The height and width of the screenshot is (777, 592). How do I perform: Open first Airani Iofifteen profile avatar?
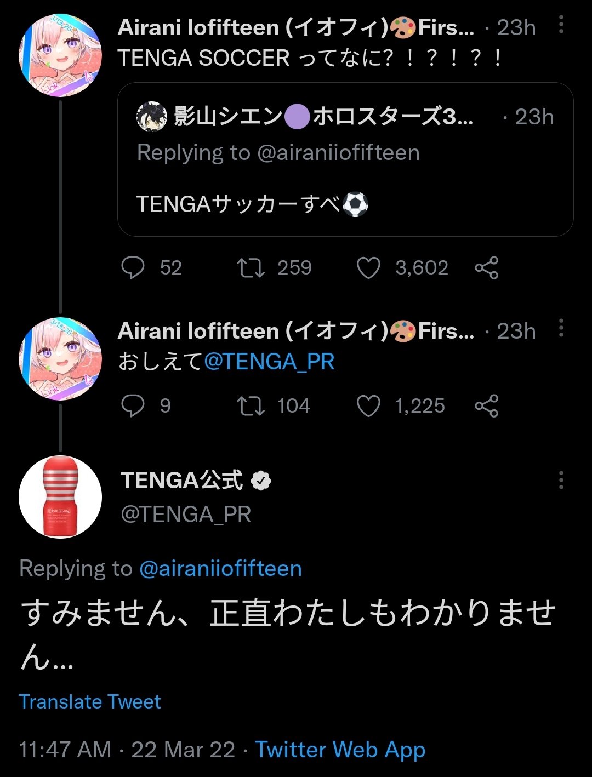point(60,55)
